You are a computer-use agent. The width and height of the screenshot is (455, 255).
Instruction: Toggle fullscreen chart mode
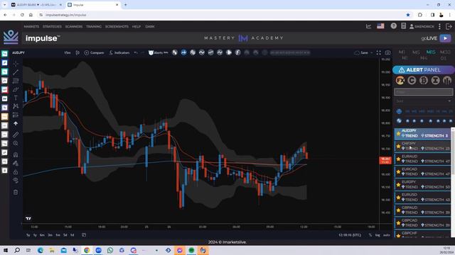tap(379, 52)
